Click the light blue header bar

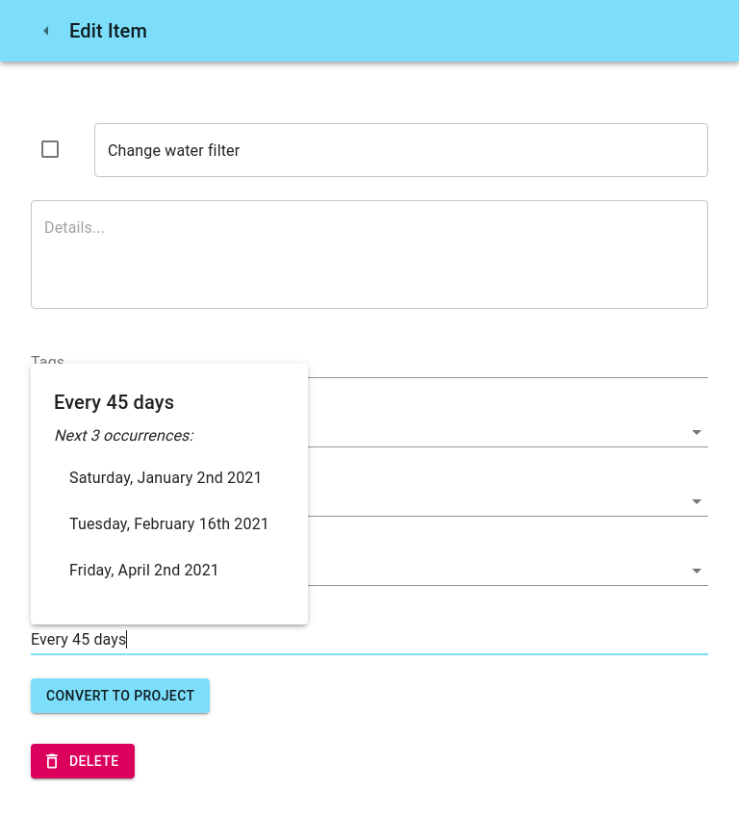tap(369, 31)
